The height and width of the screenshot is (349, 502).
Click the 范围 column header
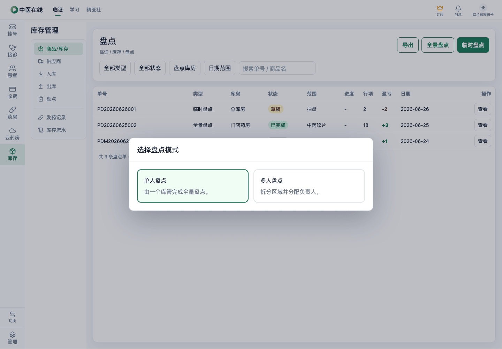(x=312, y=94)
